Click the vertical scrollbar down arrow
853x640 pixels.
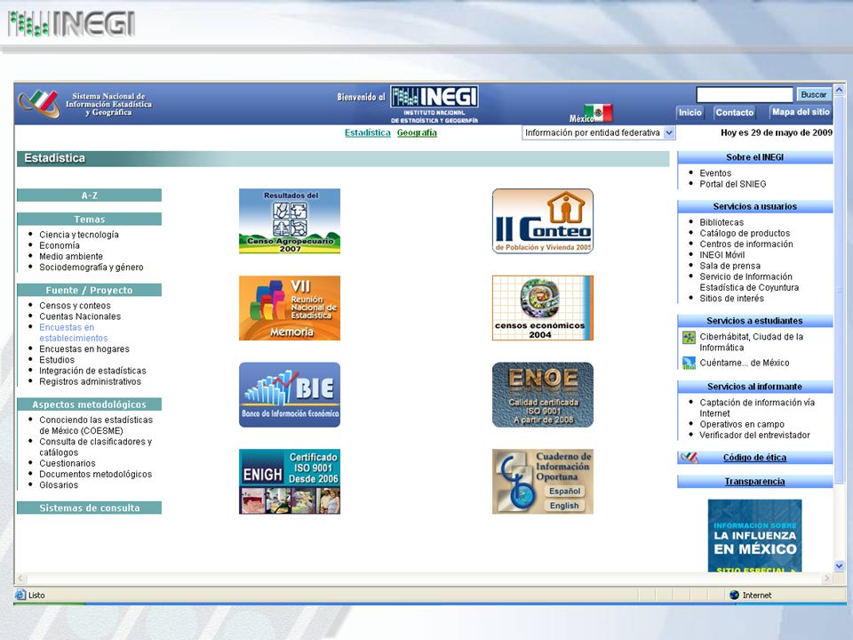(839, 566)
